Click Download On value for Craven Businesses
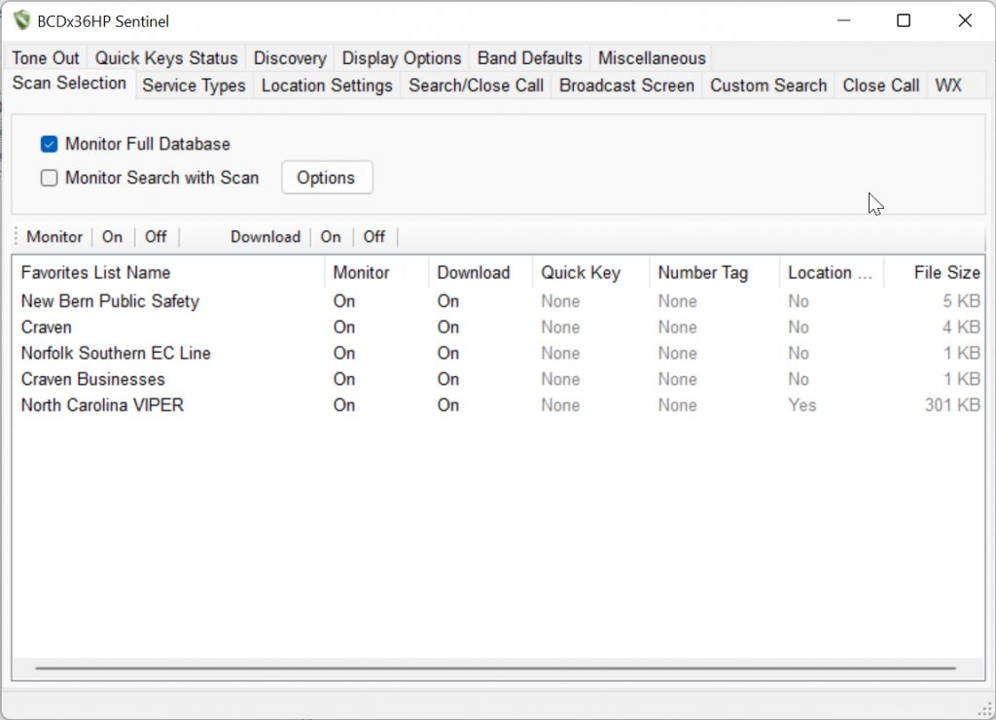996x720 pixels. click(448, 379)
